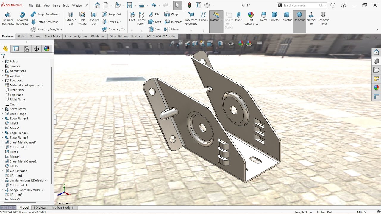Open the Options gear icon
The width and height of the screenshot is (381, 214).
click(x=207, y=5)
